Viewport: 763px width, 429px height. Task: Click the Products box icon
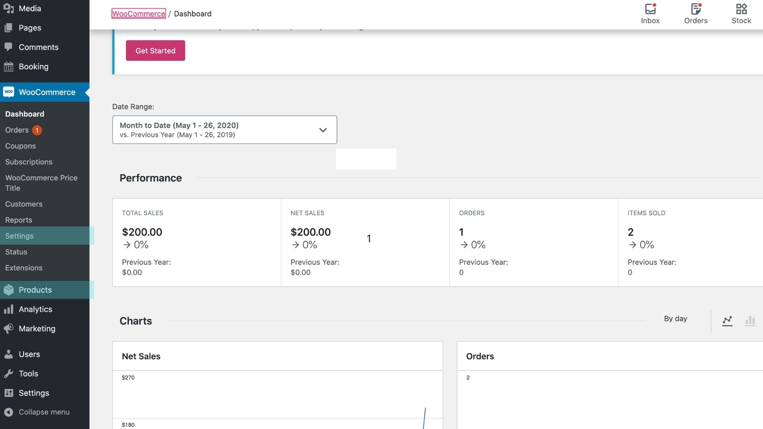pyautogui.click(x=9, y=290)
